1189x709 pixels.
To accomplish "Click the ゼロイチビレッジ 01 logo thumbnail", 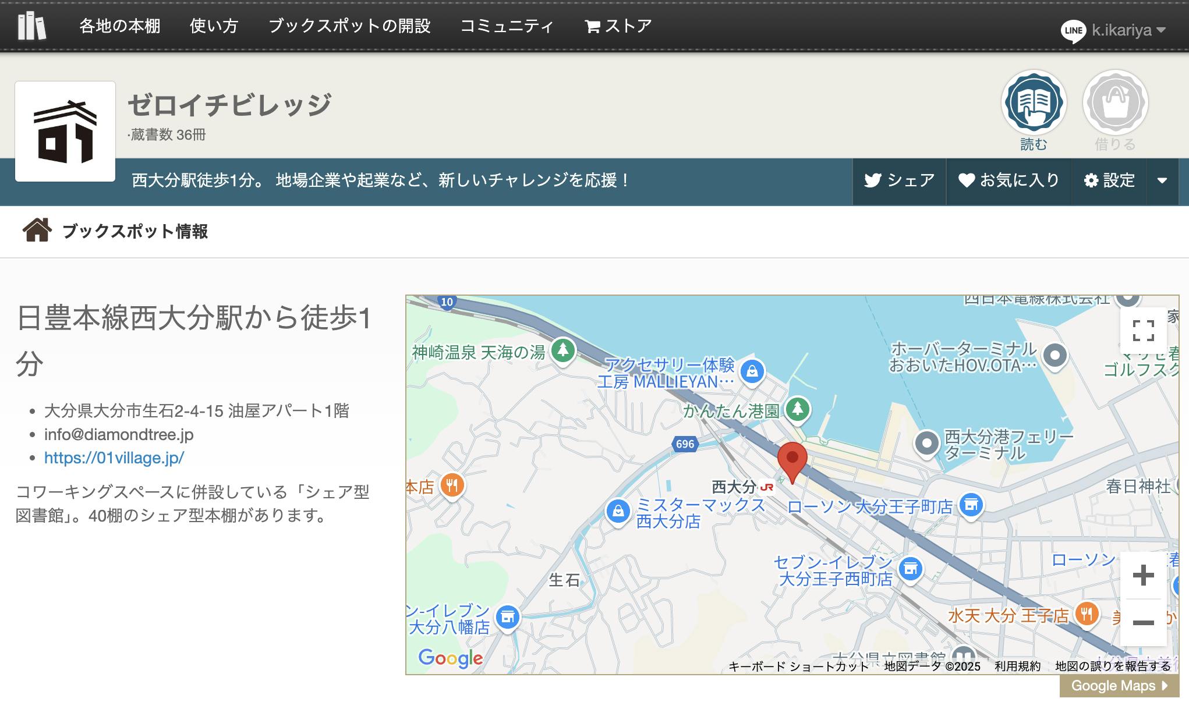I will (65, 132).
